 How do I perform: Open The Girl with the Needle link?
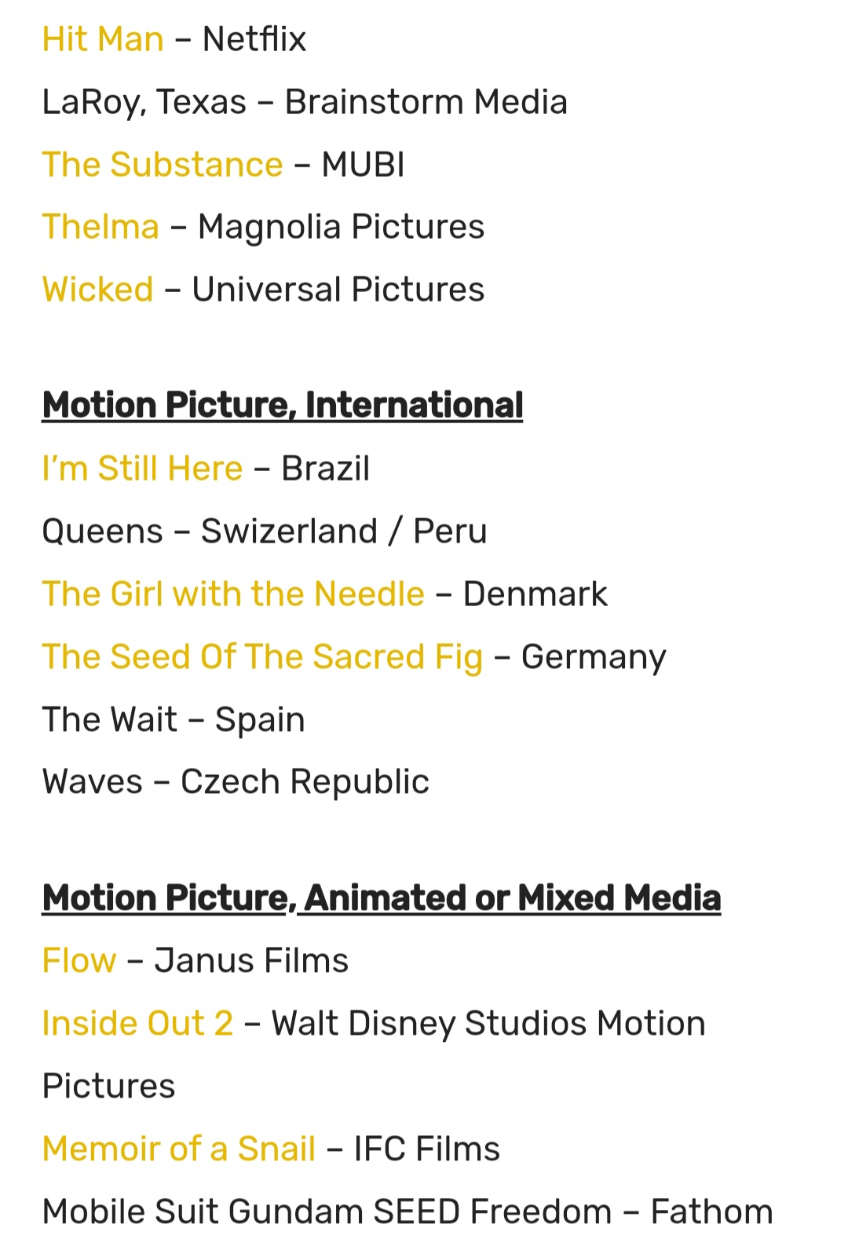coord(233,594)
